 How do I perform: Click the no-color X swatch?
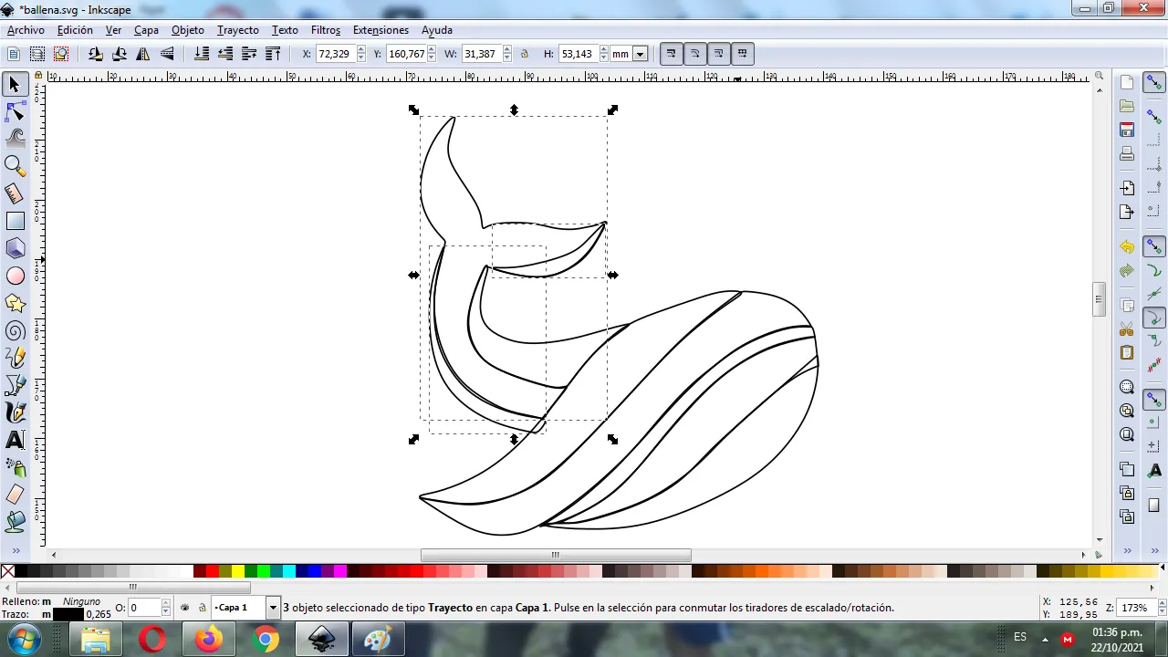click(7, 572)
